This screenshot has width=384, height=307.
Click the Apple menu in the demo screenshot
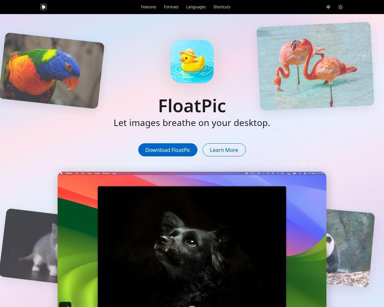[61, 173]
